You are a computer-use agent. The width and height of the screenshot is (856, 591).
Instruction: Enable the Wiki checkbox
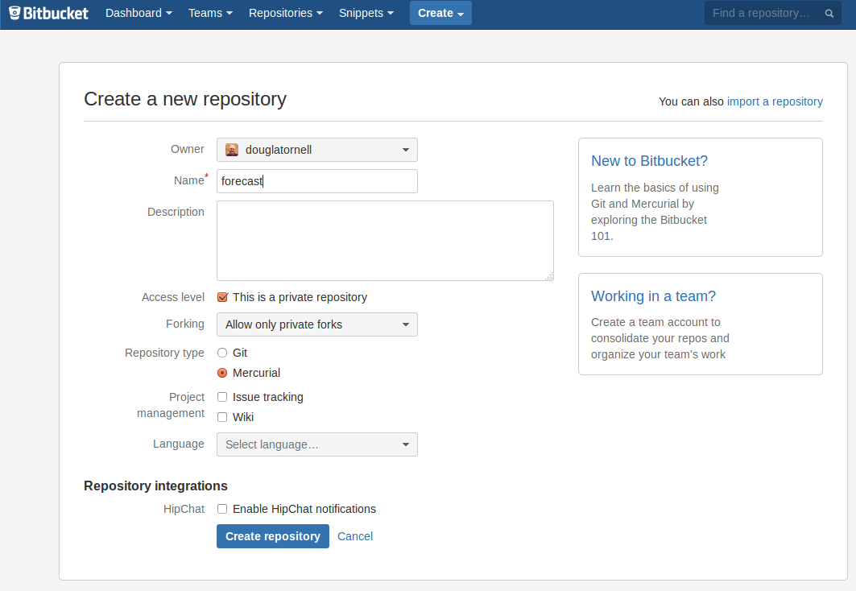tap(222, 417)
